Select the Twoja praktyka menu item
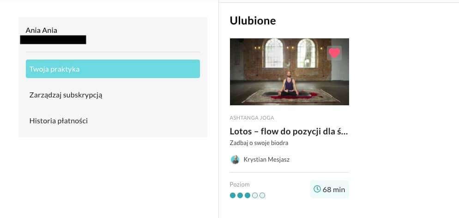The height and width of the screenshot is (218, 459). pyautogui.click(x=113, y=69)
